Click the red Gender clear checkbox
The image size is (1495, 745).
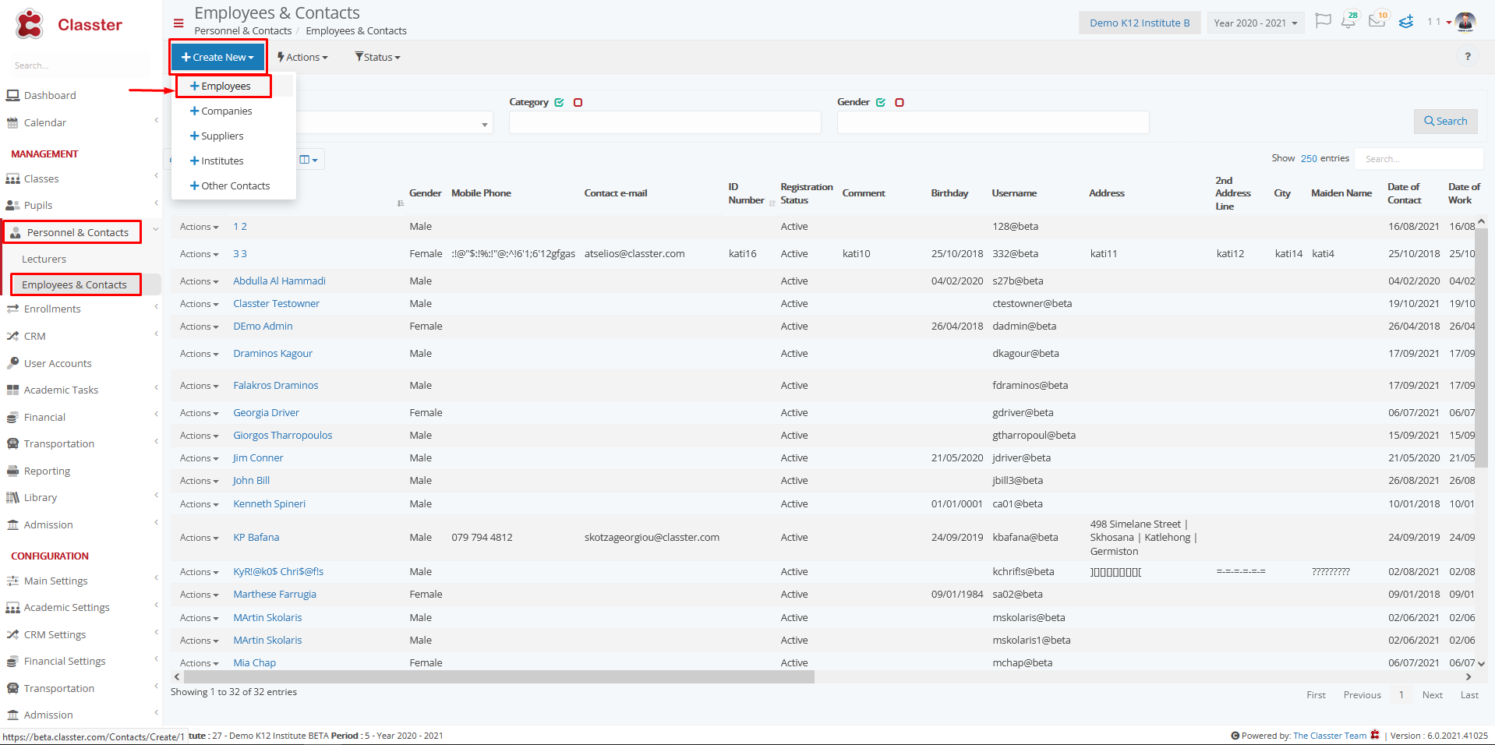[899, 102]
